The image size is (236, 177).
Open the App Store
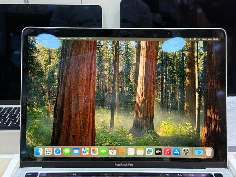[177, 151]
